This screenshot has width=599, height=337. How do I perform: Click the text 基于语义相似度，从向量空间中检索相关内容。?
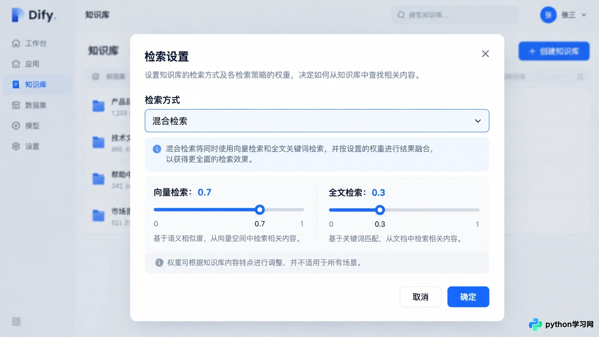click(227, 238)
